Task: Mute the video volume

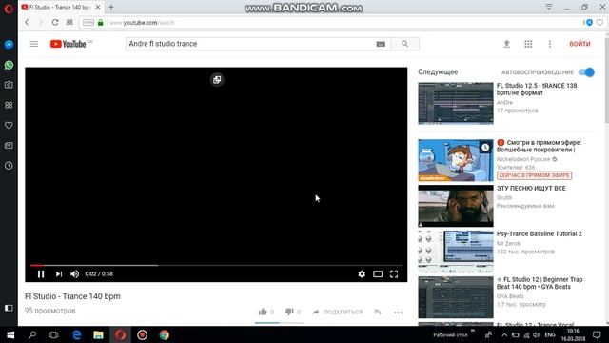Action: coord(74,274)
